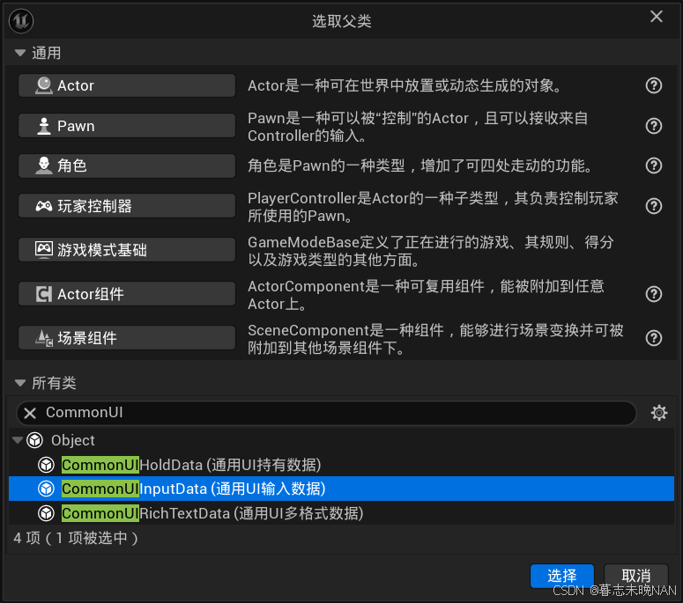
Task: Collapse the 通用 section
Action: pos(20,53)
